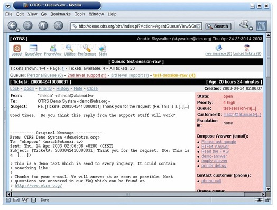
Task: Click the phone call link
Action: 211,181
